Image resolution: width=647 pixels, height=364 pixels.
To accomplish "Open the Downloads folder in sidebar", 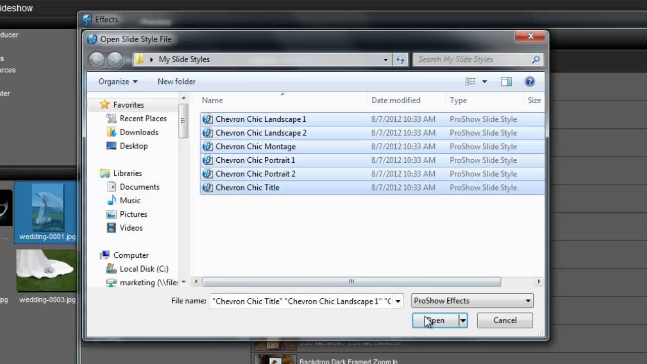I will (x=139, y=132).
